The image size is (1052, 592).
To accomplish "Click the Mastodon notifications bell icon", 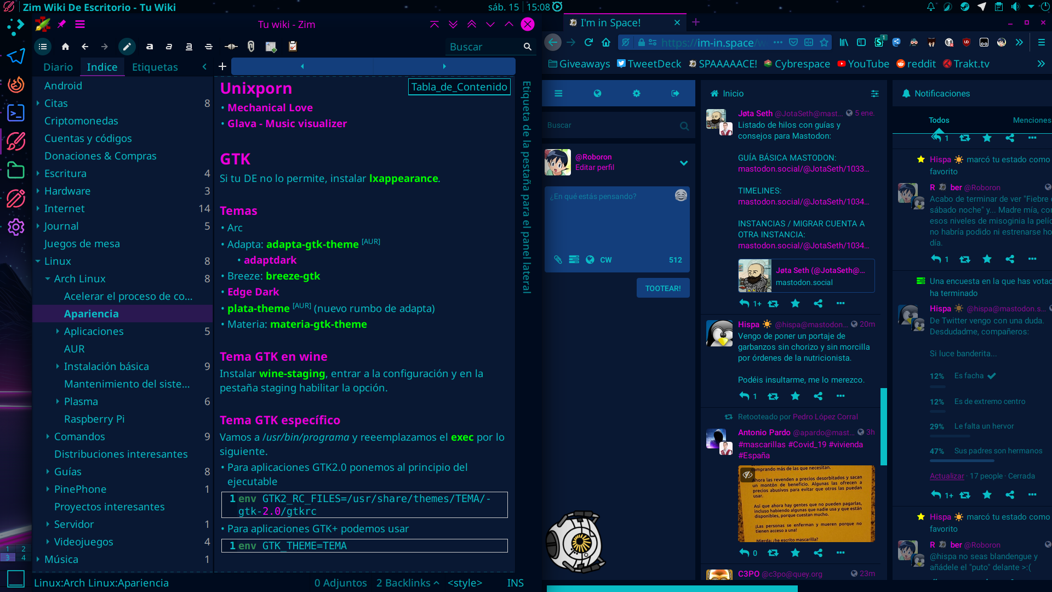I will click(906, 93).
